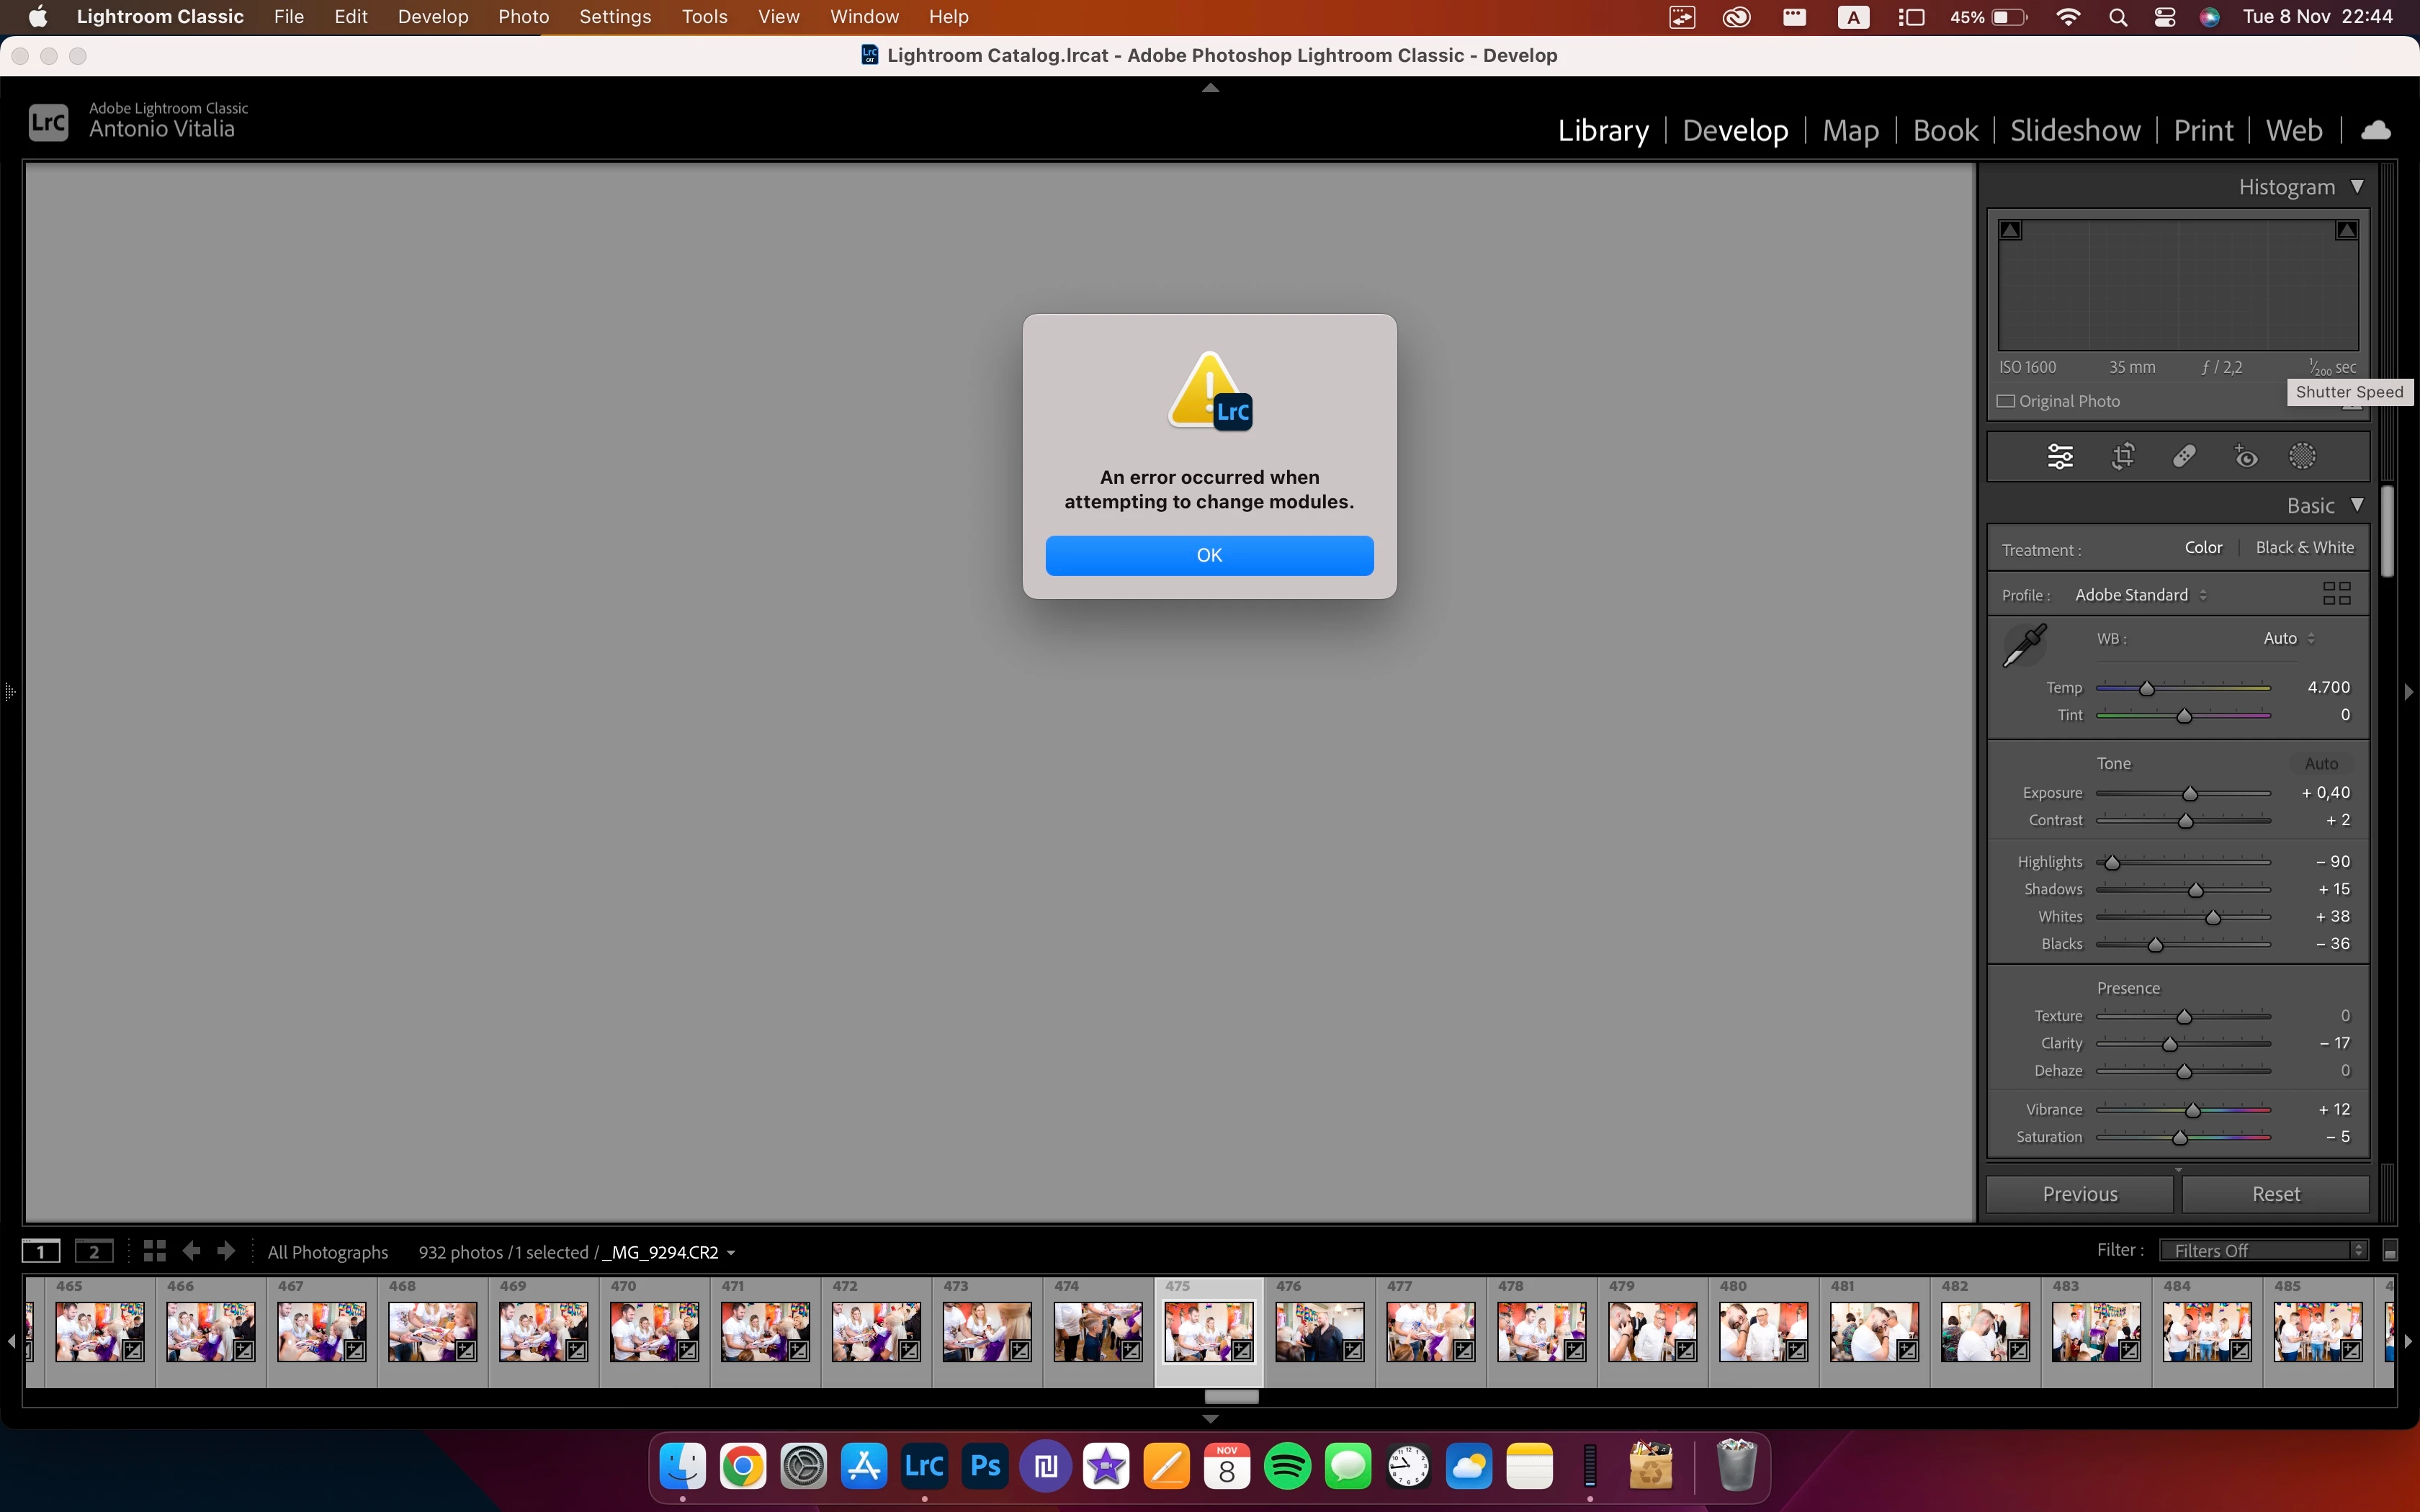Select the Red Eye Correction tool
This screenshot has width=2420, height=1512.
click(2246, 457)
